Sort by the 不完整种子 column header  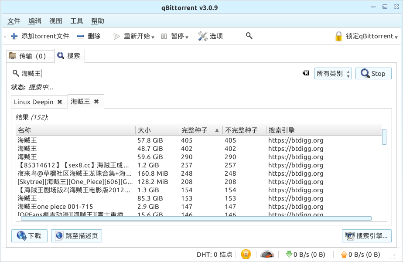(x=244, y=130)
